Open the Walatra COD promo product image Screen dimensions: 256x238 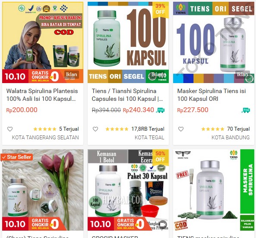click(43, 42)
